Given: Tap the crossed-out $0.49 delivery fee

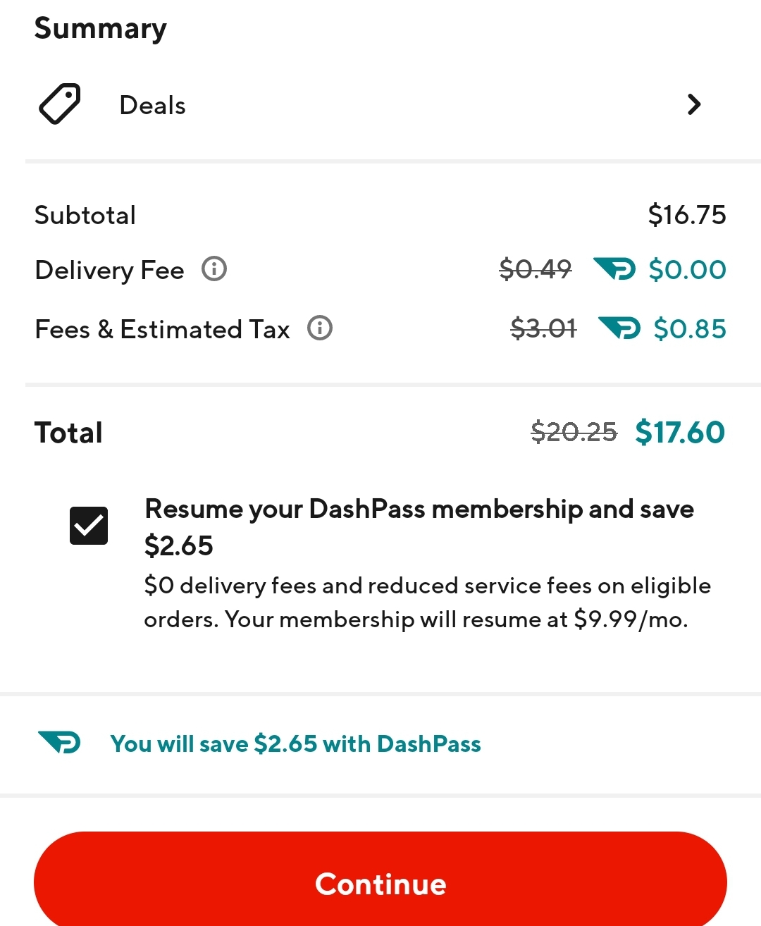Looking at the screenshot, I should pos(536,269).
